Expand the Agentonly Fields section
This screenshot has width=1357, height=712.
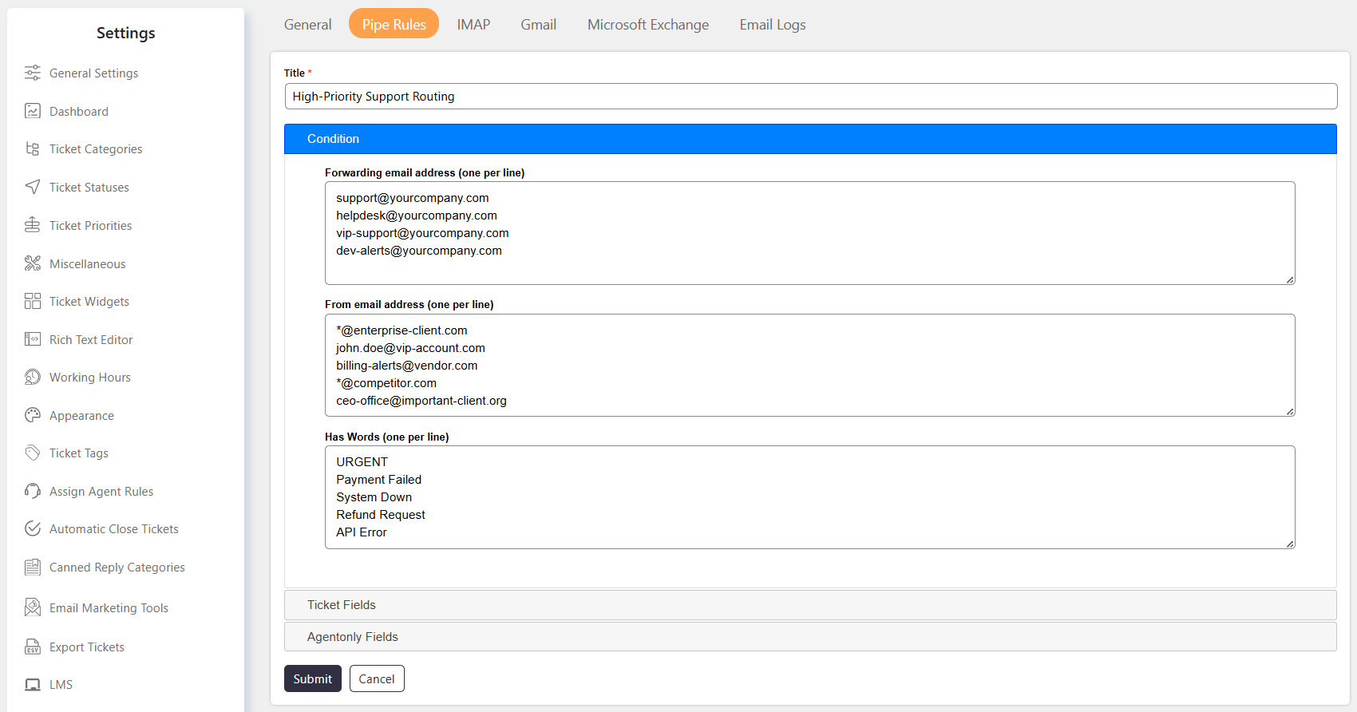[x=810, y=637]
